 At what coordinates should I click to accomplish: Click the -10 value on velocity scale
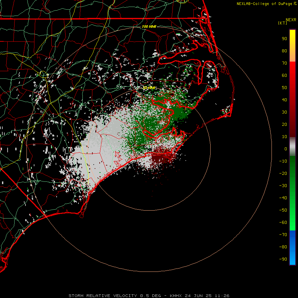point(283,161)
